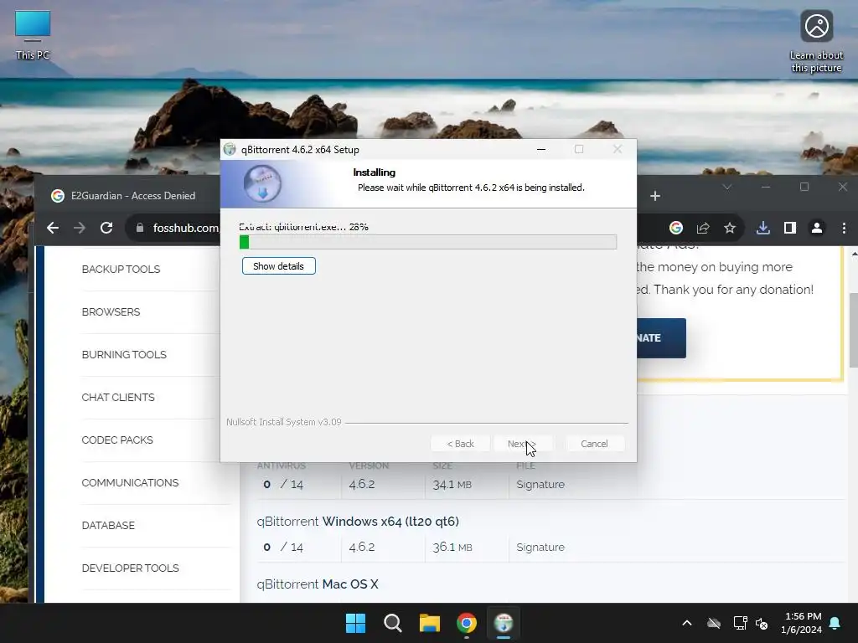Screen dimensions: 858x643
Task: Open CODEC PACKS category
Action: point(117,440)
